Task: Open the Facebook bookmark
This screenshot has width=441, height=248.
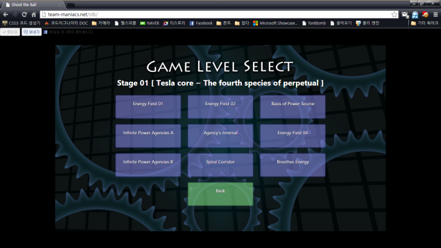Action: click(x=201, y=23)
